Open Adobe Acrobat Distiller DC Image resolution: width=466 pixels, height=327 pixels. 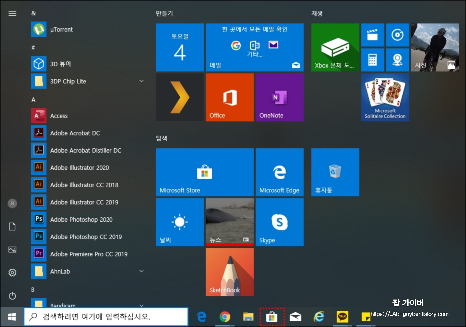88,150
